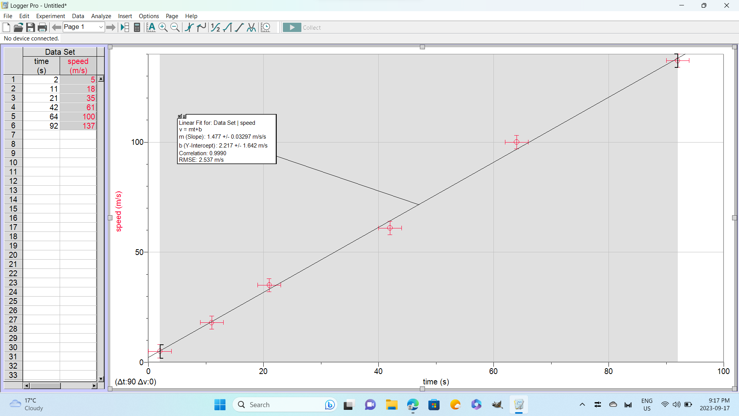Click the Autoscale graph icon

click(151, 27)
